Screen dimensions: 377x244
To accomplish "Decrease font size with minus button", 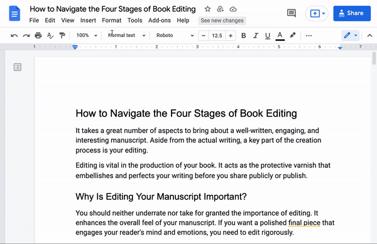I will pos(204,36).
